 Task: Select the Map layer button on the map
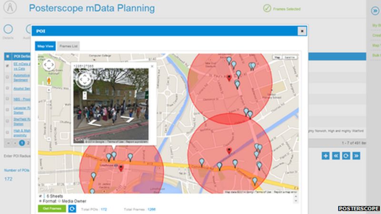point(277,57)
